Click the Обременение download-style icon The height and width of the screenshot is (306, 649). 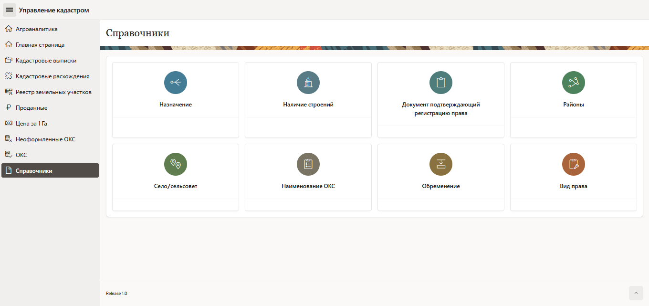tap(441, 164)
